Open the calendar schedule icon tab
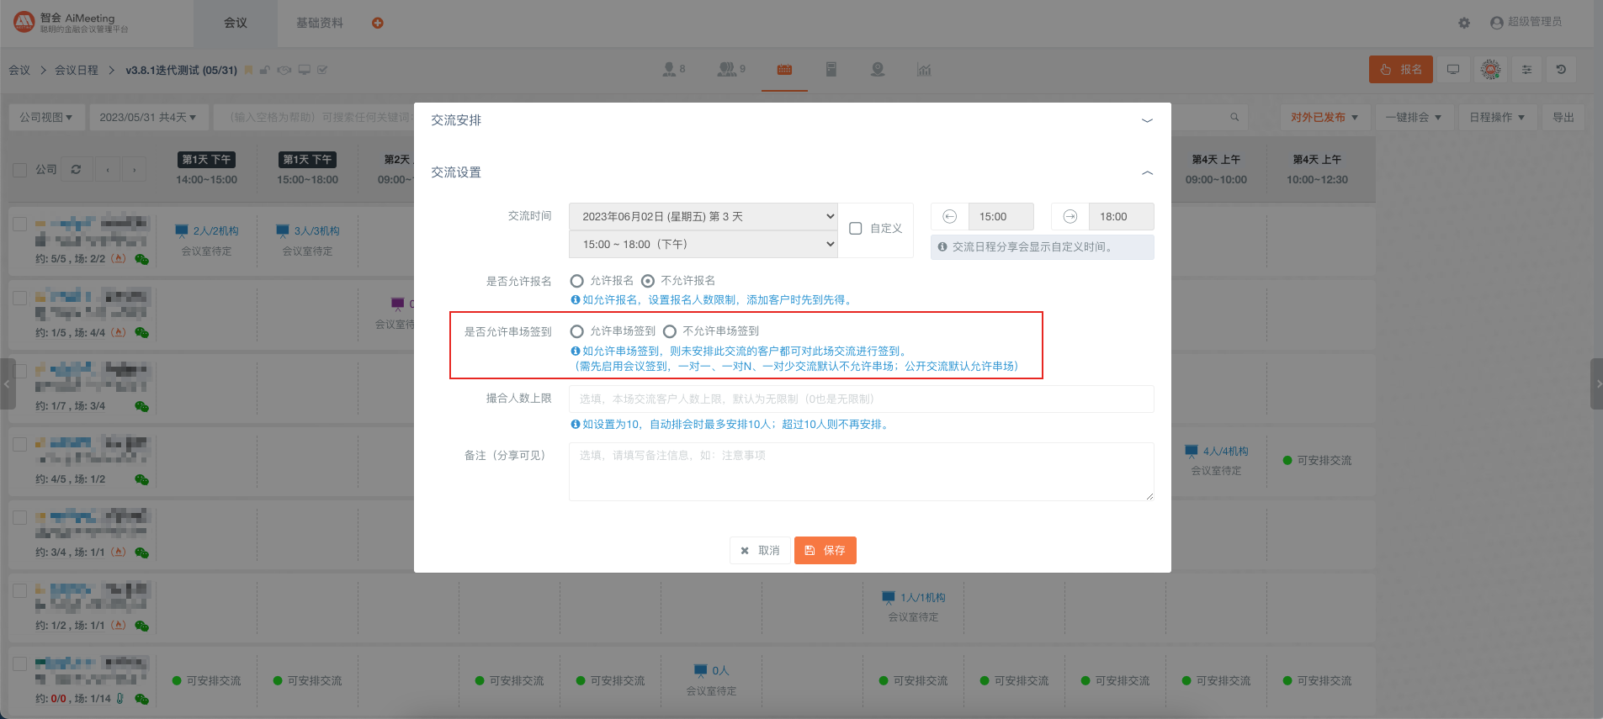 (784, 70)
